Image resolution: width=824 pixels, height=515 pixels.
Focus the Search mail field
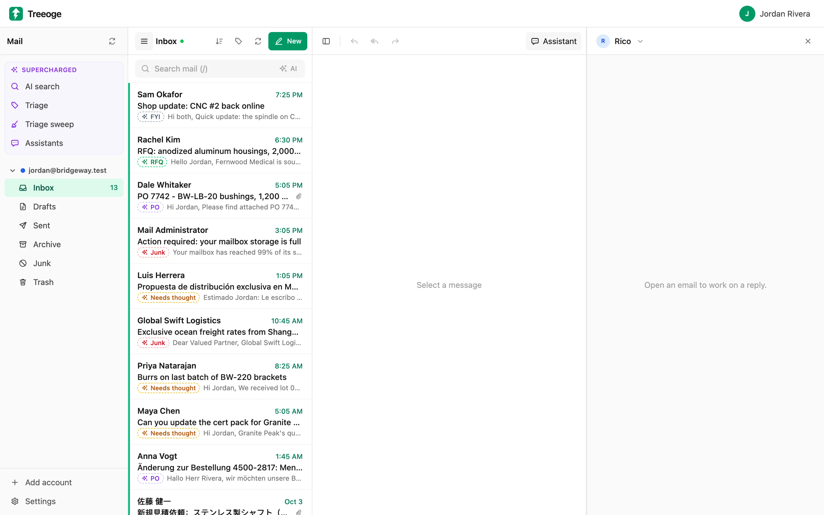point(220,69)
